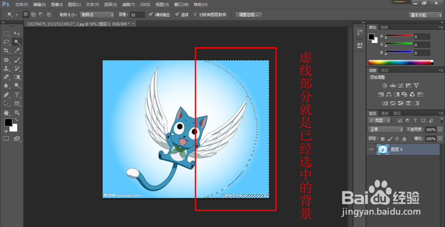Viewport: 445px width, 227px height.
Task: Select the Brush tool in toolbox
Action: (17, 60)
